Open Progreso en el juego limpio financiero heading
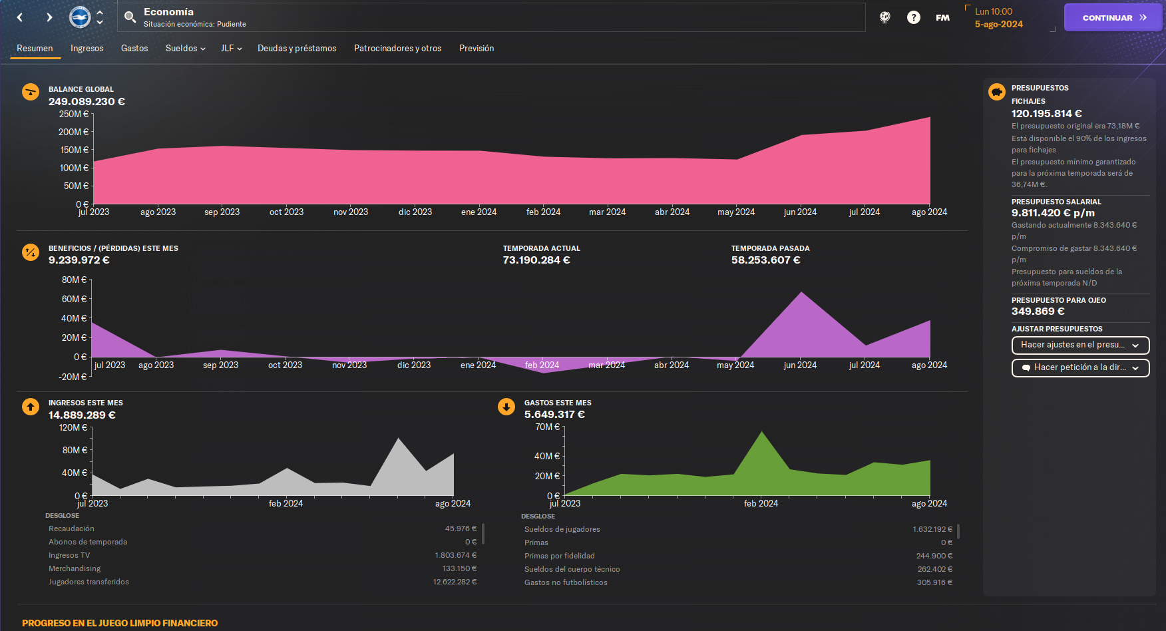This screenshot has width=1166, height=631. [x=120, y=623]
